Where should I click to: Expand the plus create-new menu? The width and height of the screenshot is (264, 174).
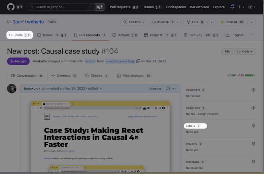pos(241,7)
